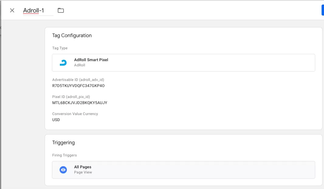
Task: Click the All Pages trigger eye icon
Action: click(x=63, y=170)
